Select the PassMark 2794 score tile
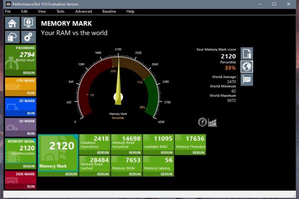The height and width of the screenshot is (199, 299). coord(20,58)
